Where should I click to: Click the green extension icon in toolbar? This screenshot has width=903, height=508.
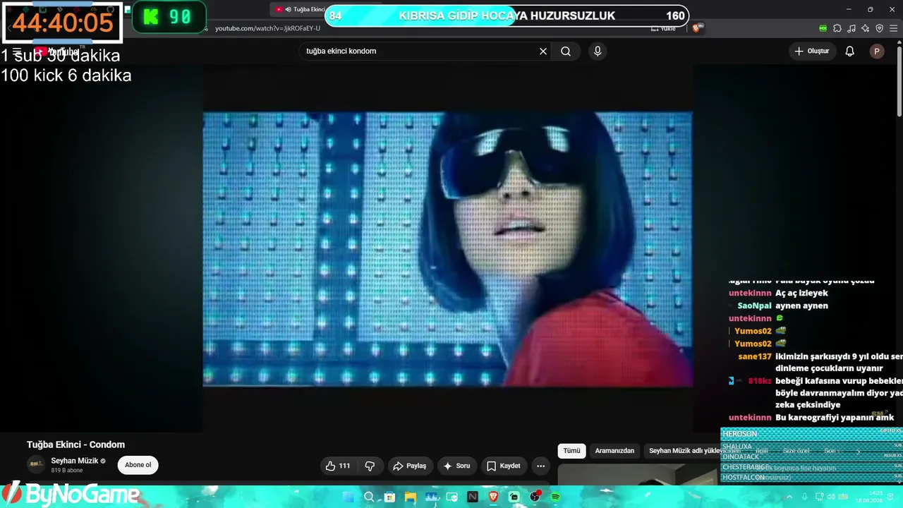click(x=823, y=28)
